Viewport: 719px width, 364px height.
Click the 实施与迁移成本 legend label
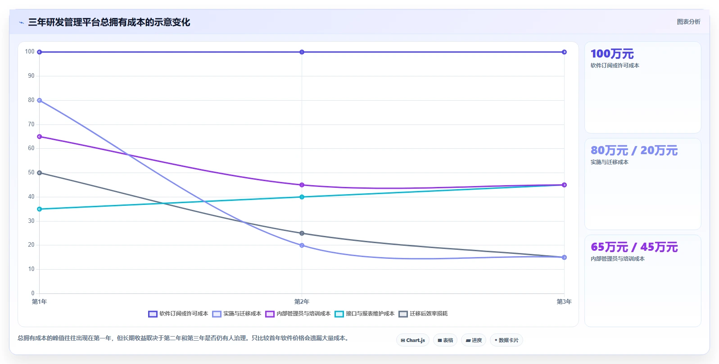(x=242, y=314)
